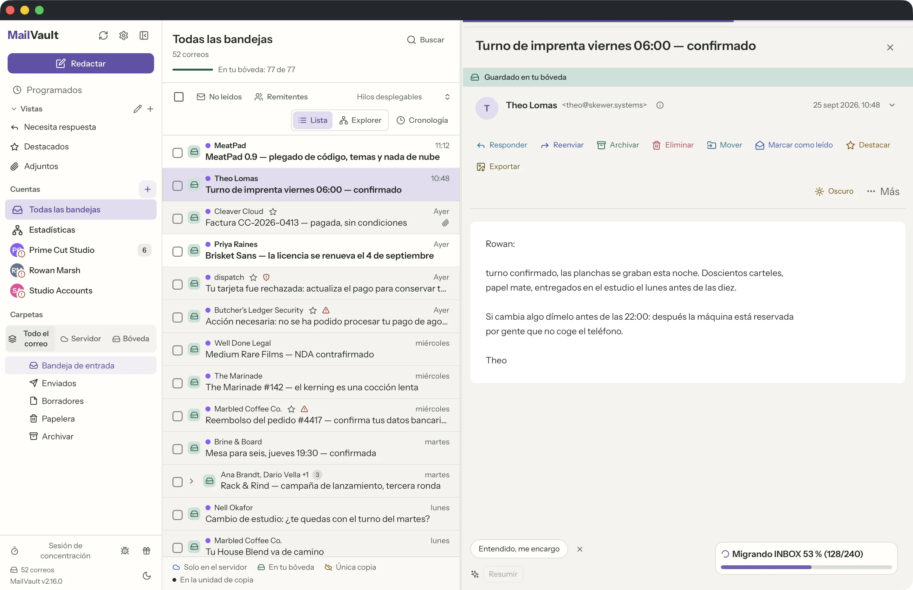This screenshot has height=590, width=913.
Task: Check the MeatPad 0.9 email checkbox
Action: [177, 153]
